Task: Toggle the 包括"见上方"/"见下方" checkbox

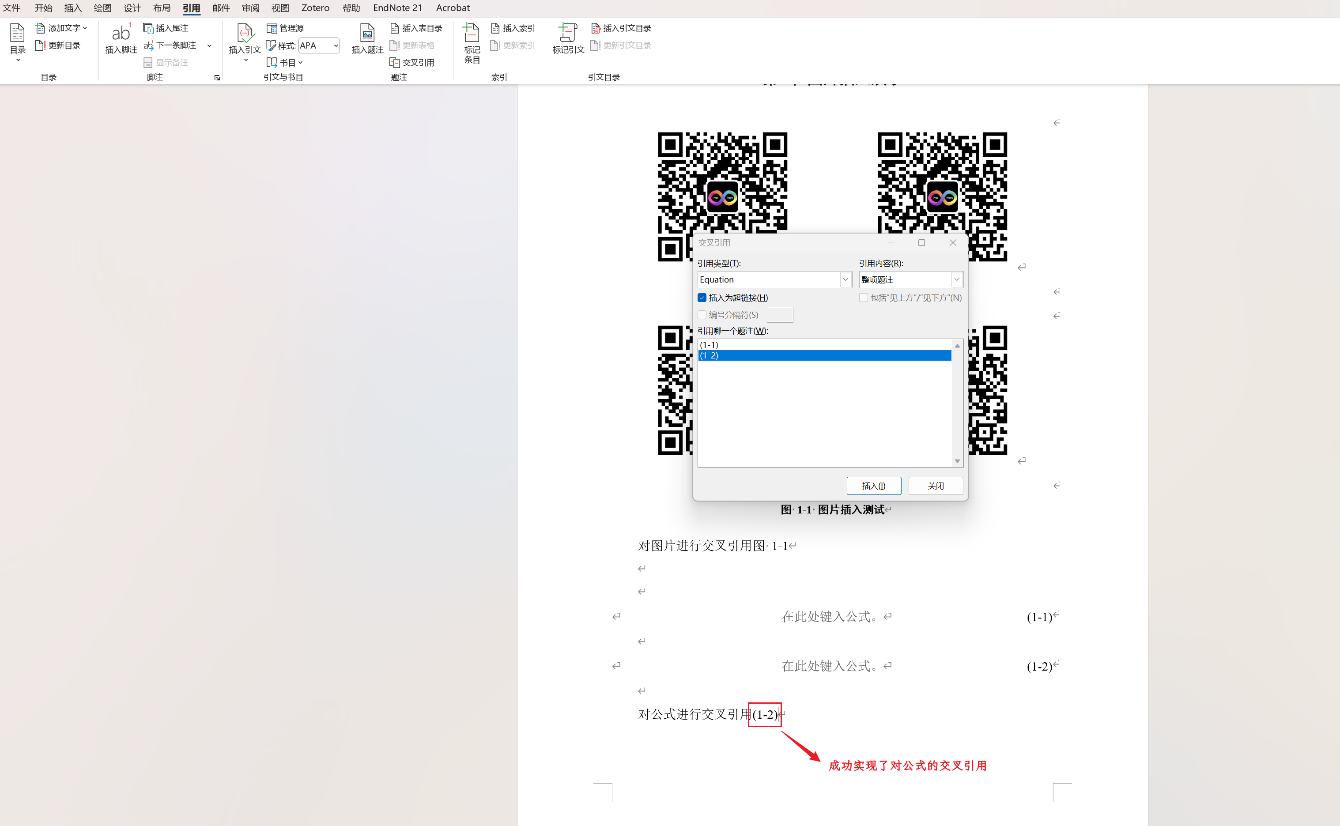Action: tap(864, 298)
